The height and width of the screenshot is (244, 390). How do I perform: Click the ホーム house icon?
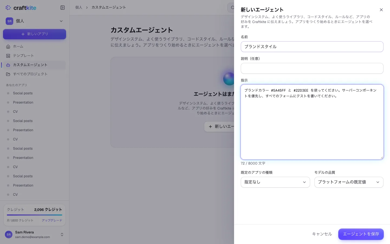(x=8, y=46)
